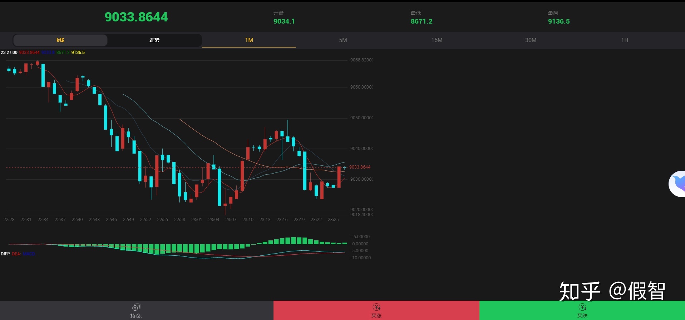Viewport: 685px width, 320px height.
Task: Click the 最高 highest price 9136.5
Action: pyautogui.click(x=559, y=21)
